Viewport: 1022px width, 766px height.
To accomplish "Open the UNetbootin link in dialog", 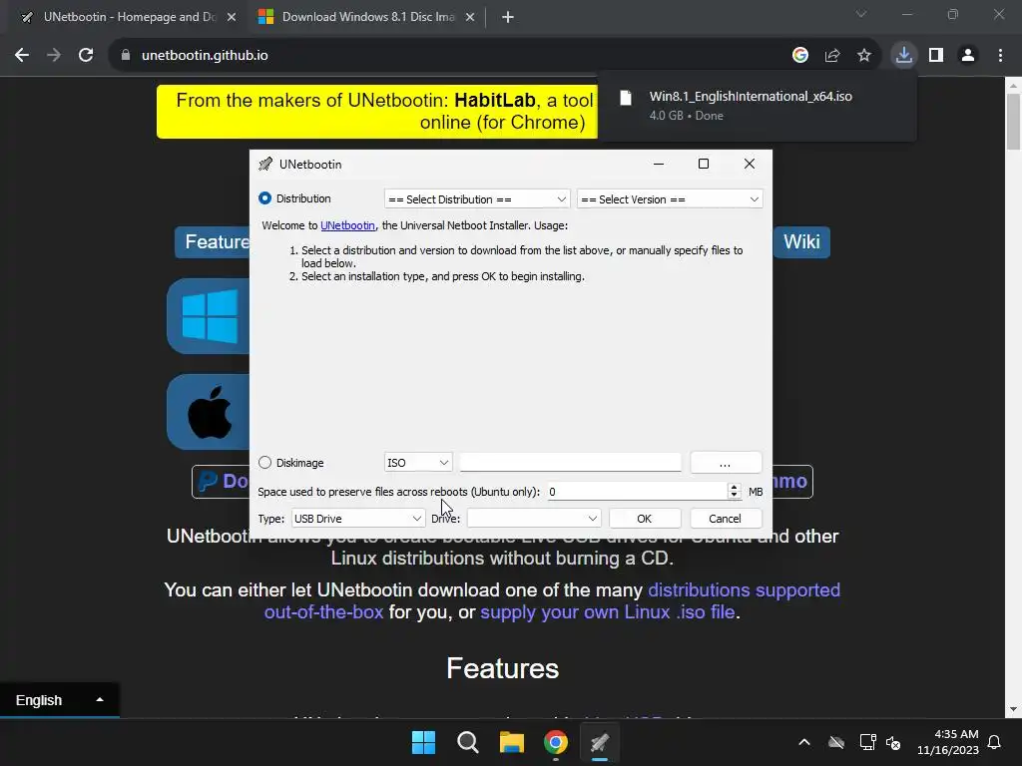I will click(x=347, y=225).
